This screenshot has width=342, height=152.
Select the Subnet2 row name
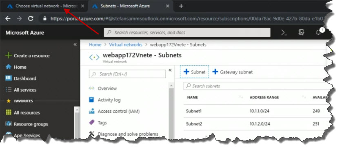pyautogui.click(x=194, y=124)
